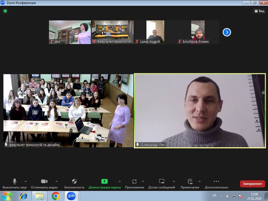Image resolution: width=268 pixels, height=201 pixels.
Task: Click the red Завершение end button
Action: coord(252,184)
